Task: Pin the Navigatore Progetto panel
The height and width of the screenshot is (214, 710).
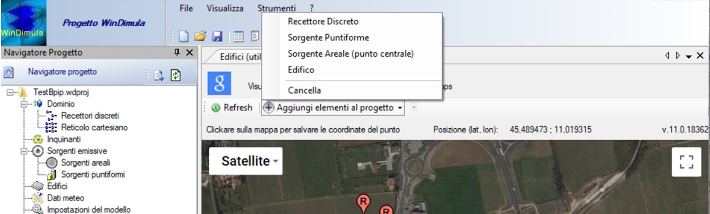Action: point(177,52)
